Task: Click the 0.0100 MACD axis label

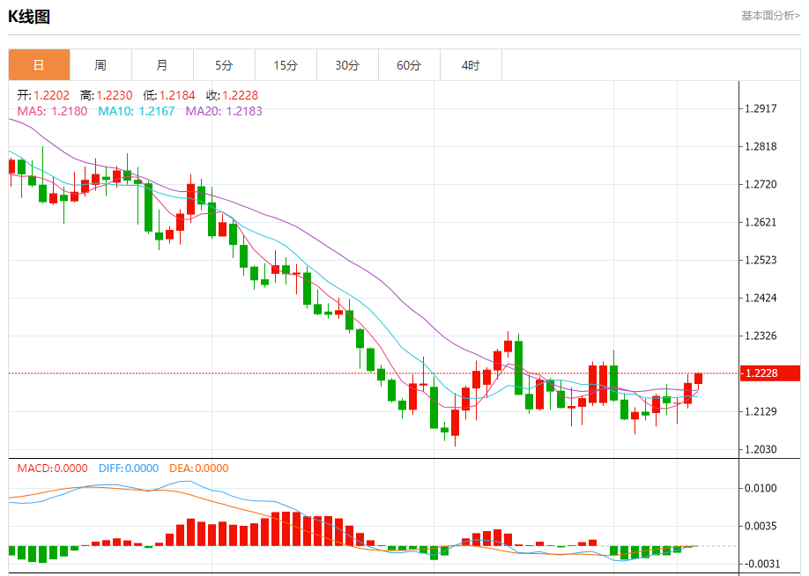Action: click(761, 488)
